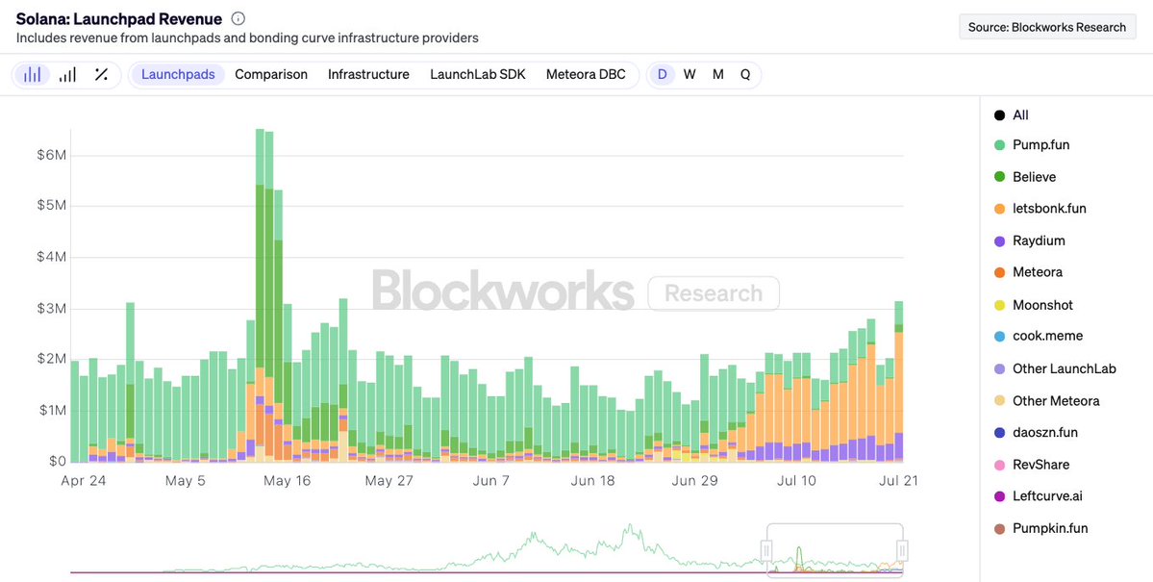Select the Meteora DBC tab
The image size is (1153, 582).
[586, 74]
